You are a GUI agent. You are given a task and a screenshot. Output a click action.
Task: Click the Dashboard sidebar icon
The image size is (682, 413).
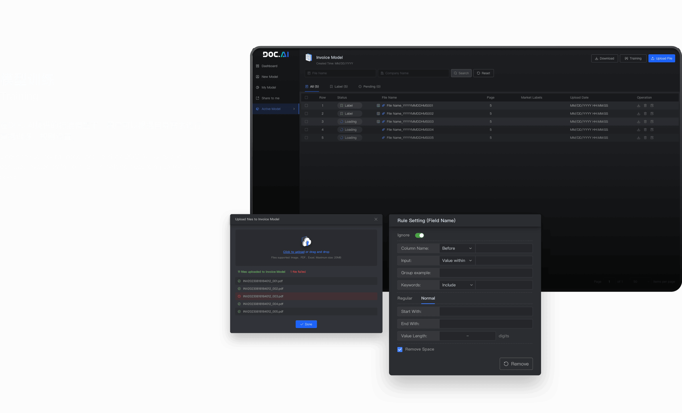click(x=257, y=66)
